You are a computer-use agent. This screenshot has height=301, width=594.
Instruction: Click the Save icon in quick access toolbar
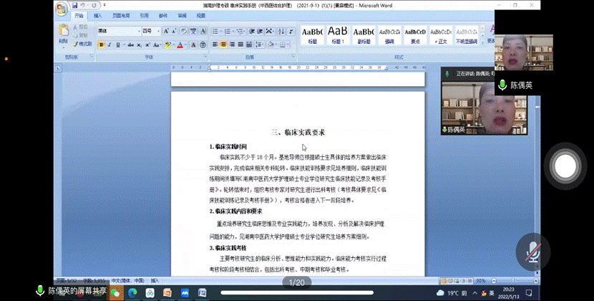point(75,5)
